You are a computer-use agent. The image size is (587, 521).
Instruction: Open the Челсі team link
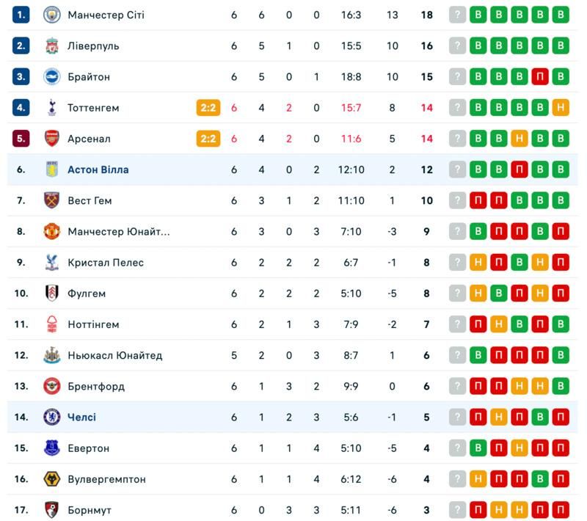click(x=81, y=418)
